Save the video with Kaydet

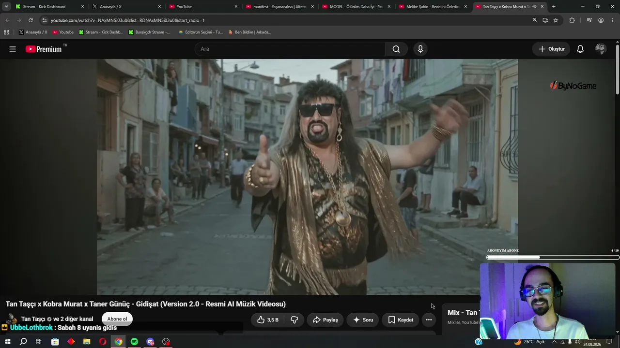(401, 319)
